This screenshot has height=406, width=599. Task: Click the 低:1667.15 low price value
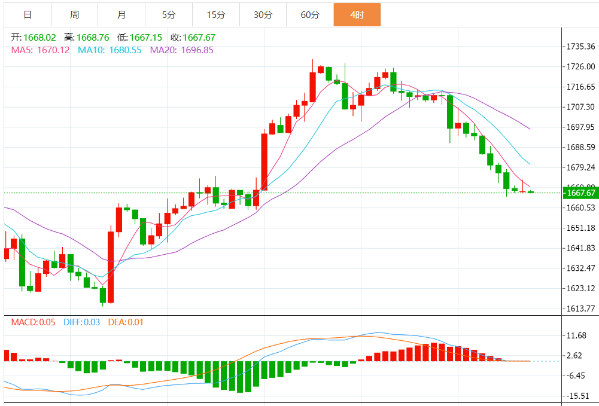coord(140,38)
